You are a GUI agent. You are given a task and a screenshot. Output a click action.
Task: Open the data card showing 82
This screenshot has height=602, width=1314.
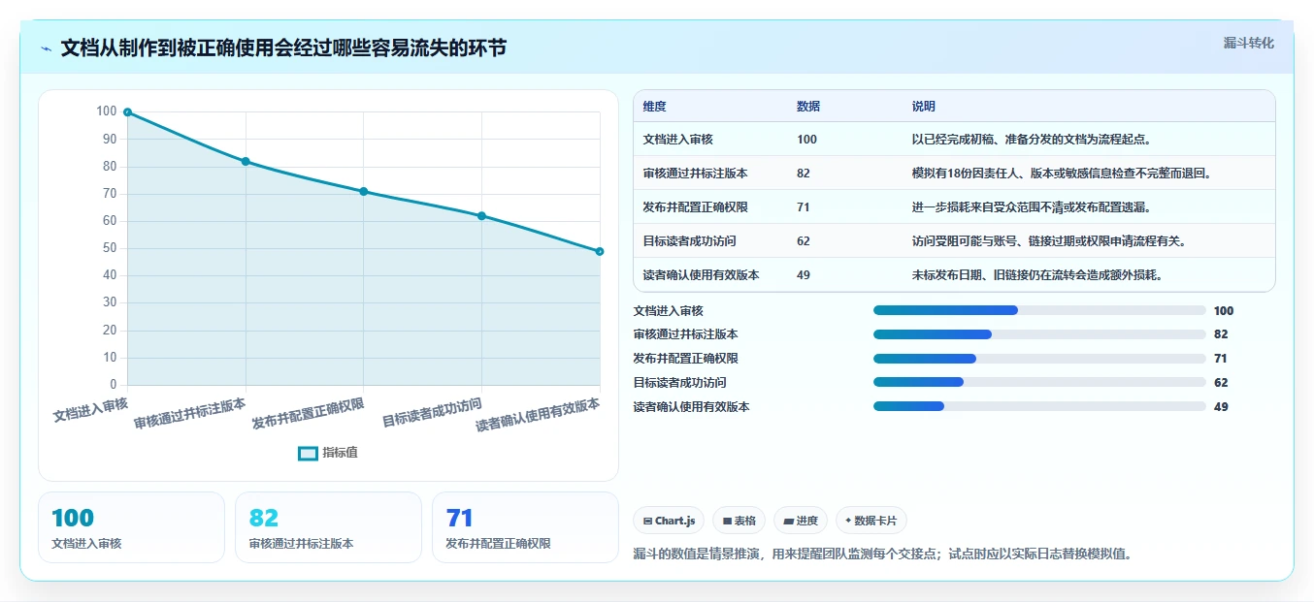tap(328, 527)
